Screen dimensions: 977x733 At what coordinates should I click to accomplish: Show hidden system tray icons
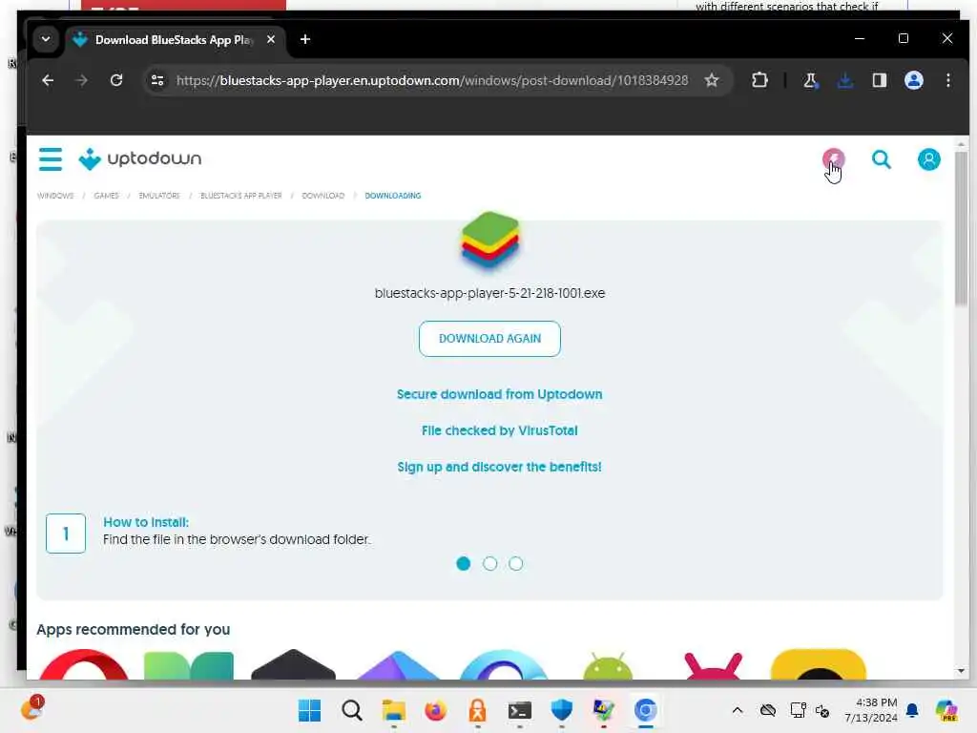(x=738, y=710)
